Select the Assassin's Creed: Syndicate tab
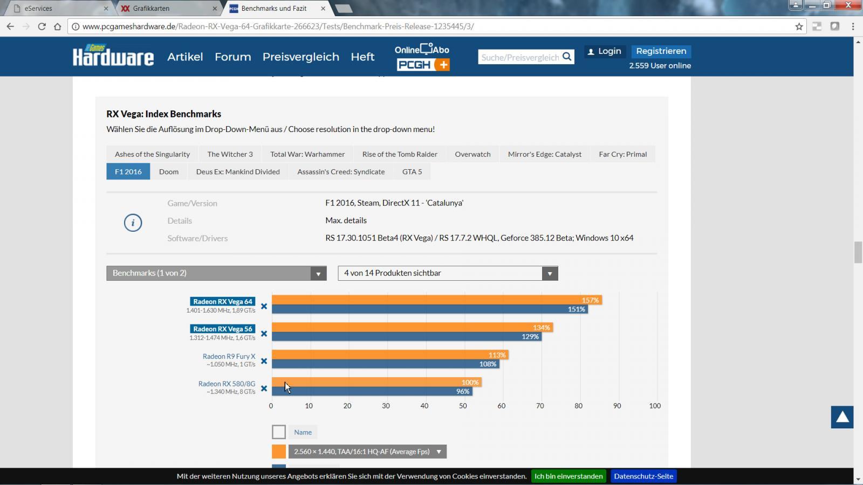The height and width of the screenshot is (485, 863). (341, 171)
